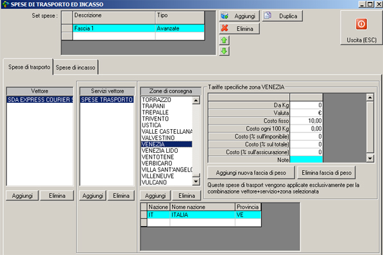This screenshot has width=383, height=255.
Task: Select TORRAZZO in the delivery zones list
Action: click(167, 100)
